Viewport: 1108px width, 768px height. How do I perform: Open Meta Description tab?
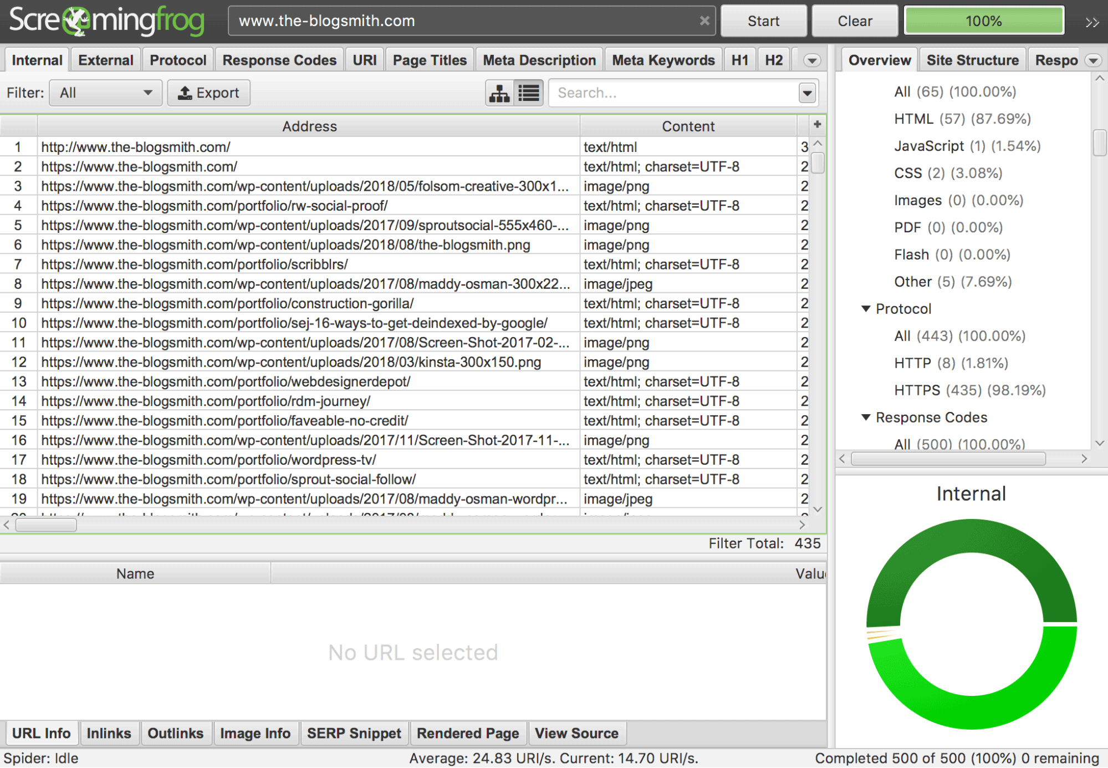pyautogui.click(x=539, y=60)
